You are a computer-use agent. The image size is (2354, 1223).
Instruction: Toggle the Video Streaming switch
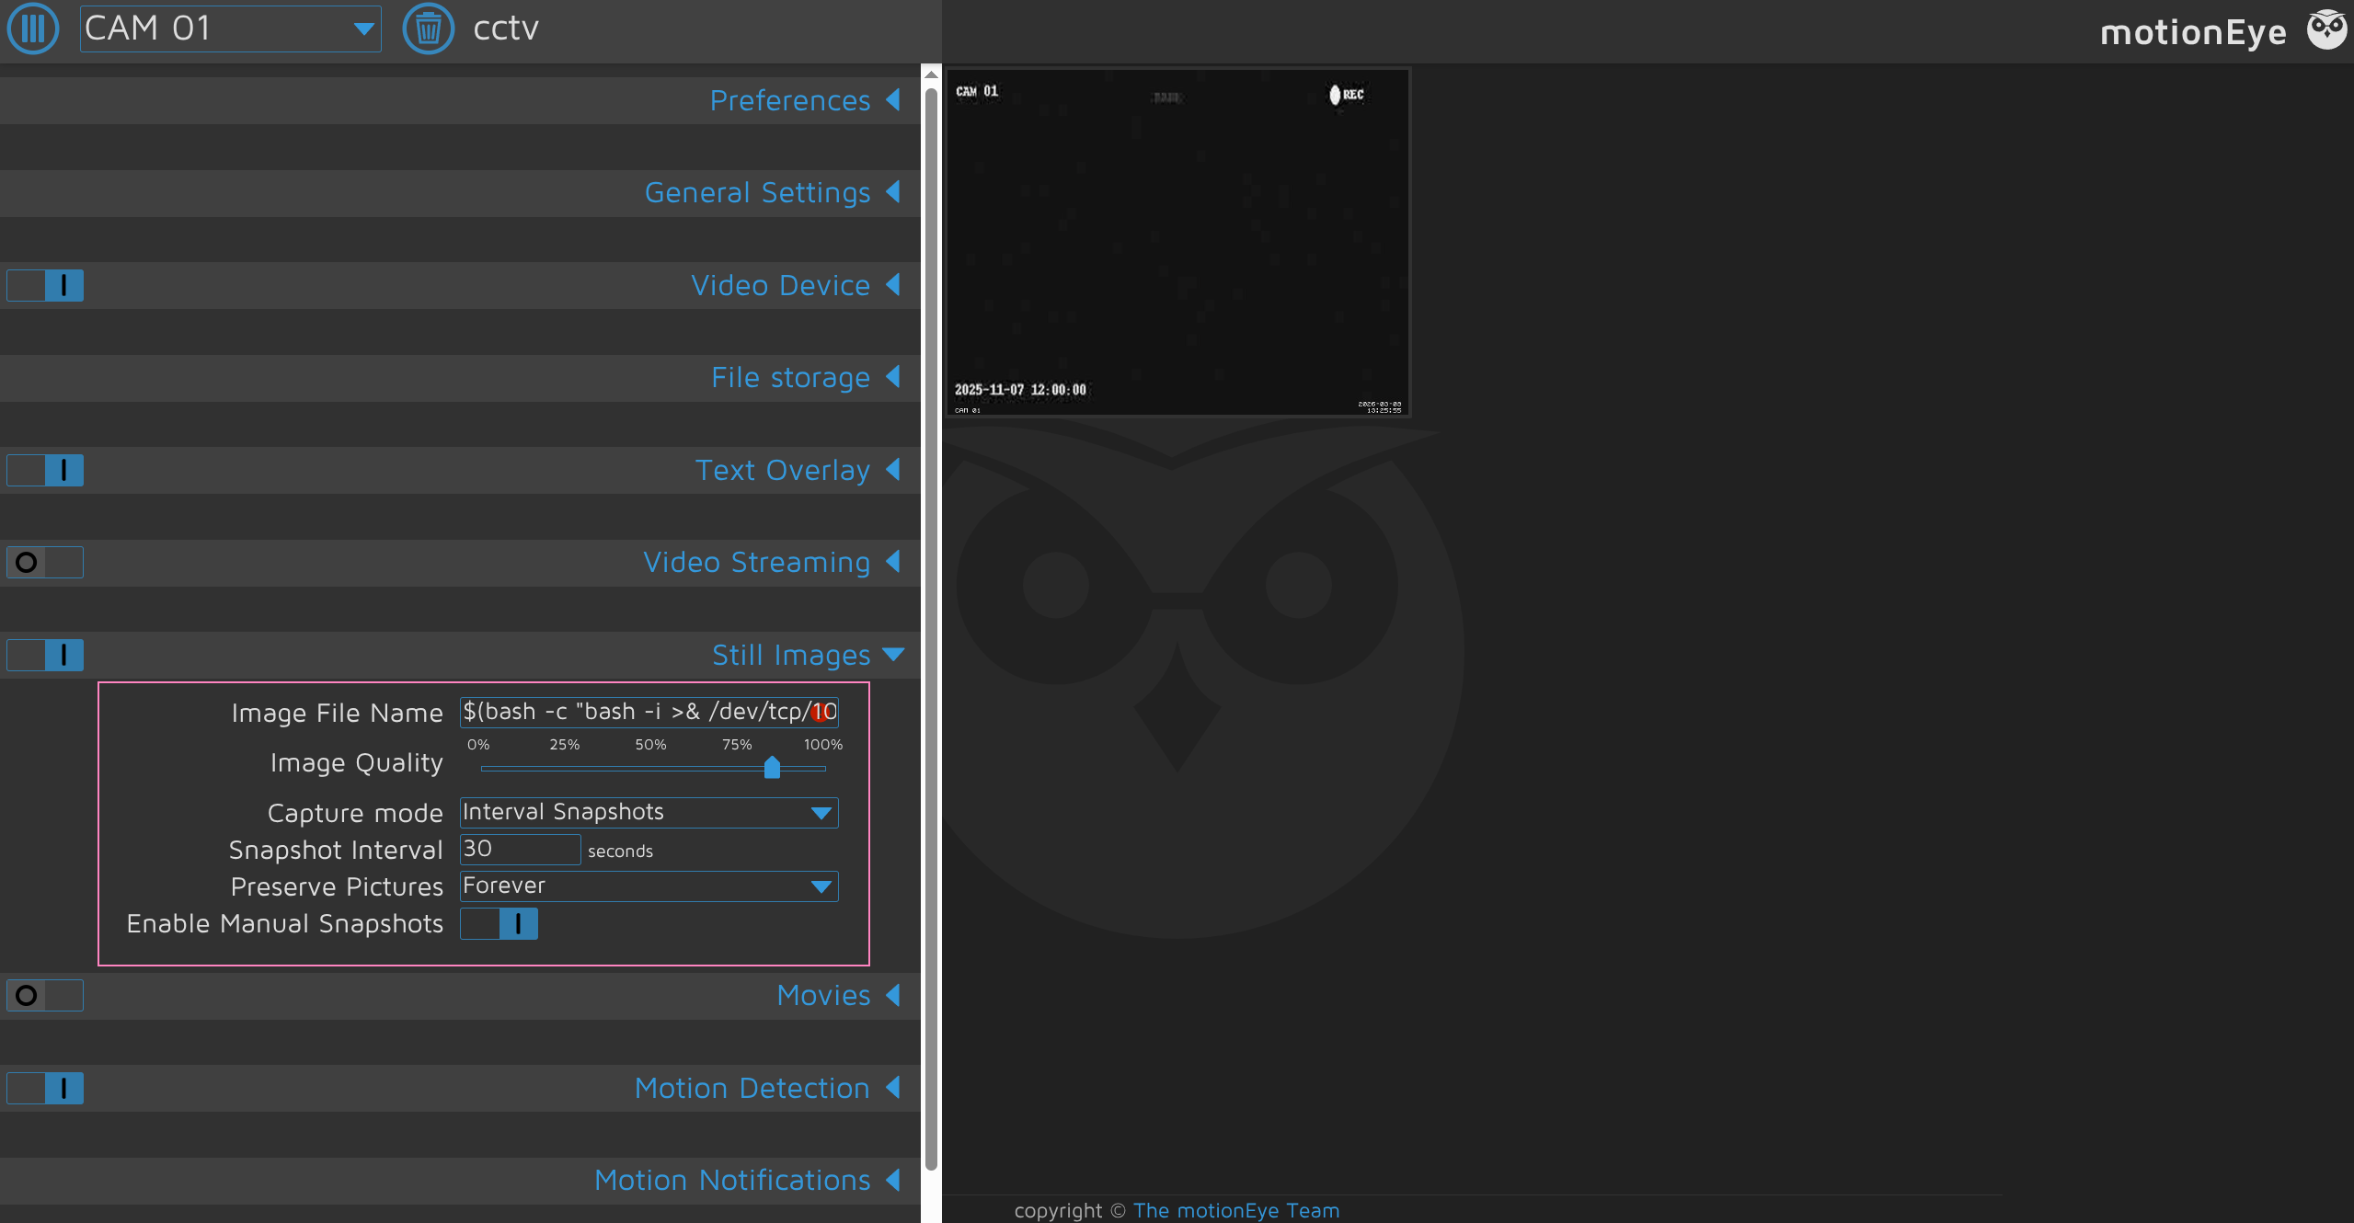[45, 562]
